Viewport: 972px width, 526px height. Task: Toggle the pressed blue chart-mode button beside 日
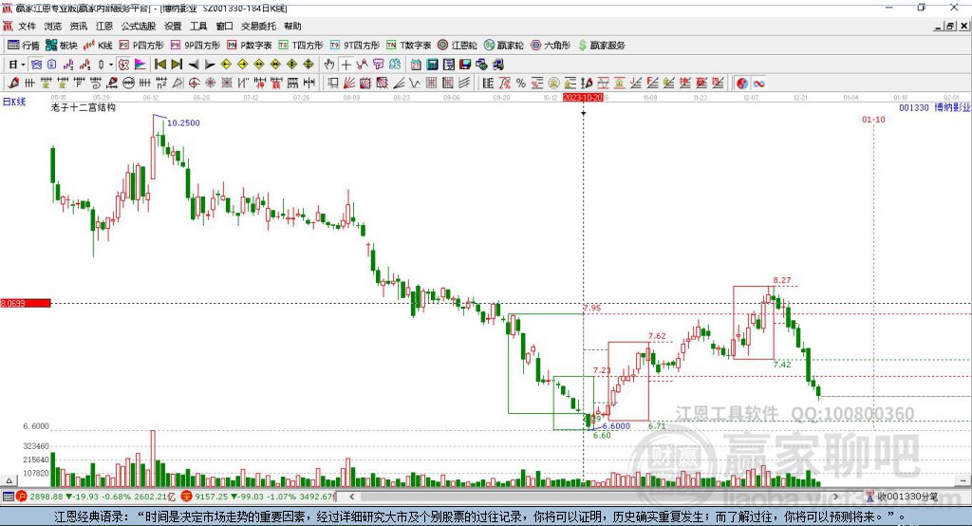[37, 64]
